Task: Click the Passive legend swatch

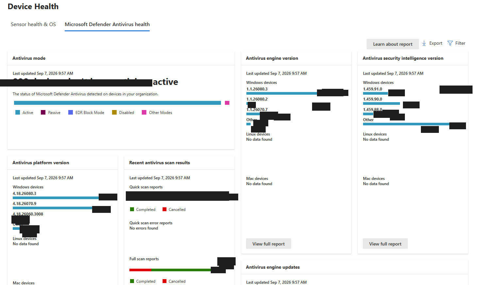Action: (43, 112)
